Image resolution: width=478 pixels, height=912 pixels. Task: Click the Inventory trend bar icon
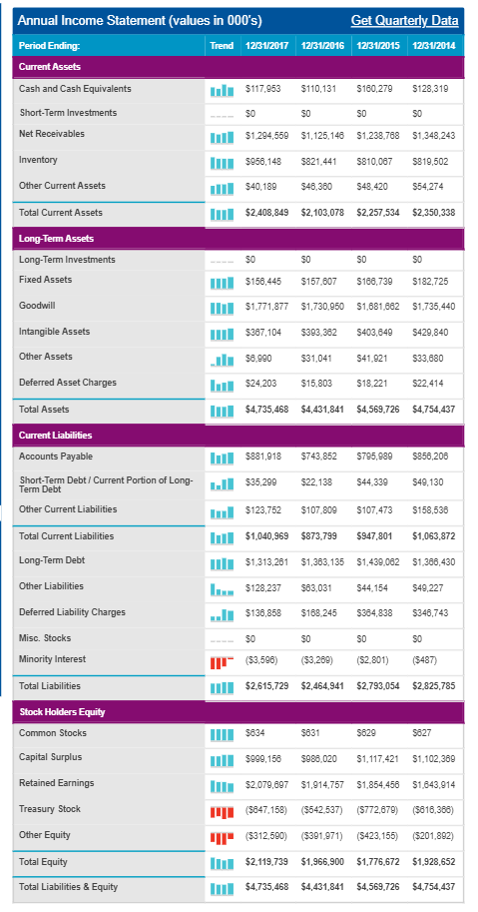click(x=222, y=164)
